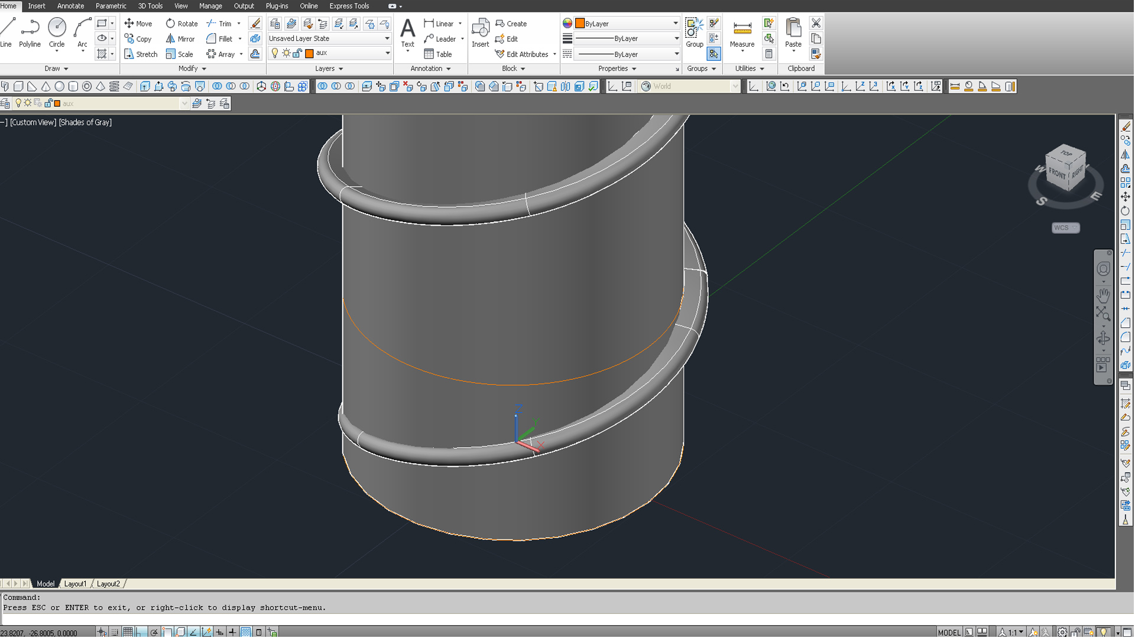1135x638 pixels.
Task: Click the Rotate tool
Action: 181,24
